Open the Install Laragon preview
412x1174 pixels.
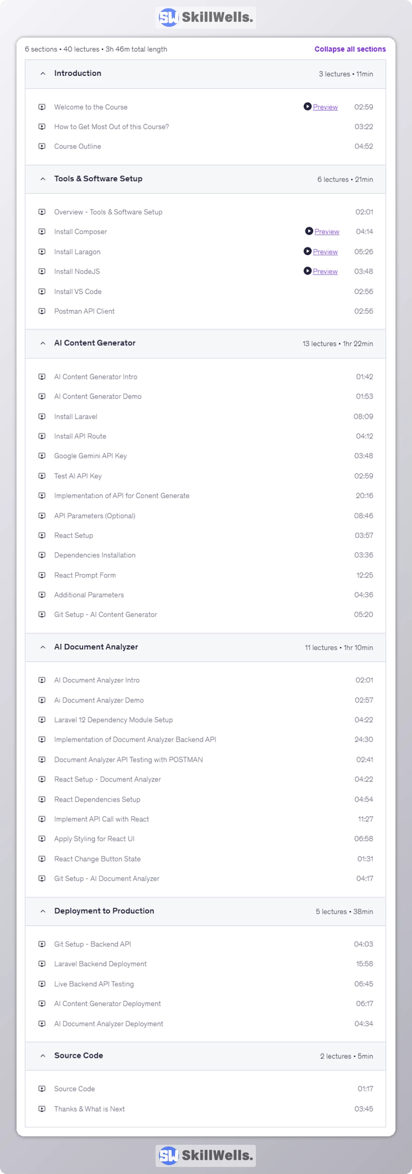[x=325, y=252]
